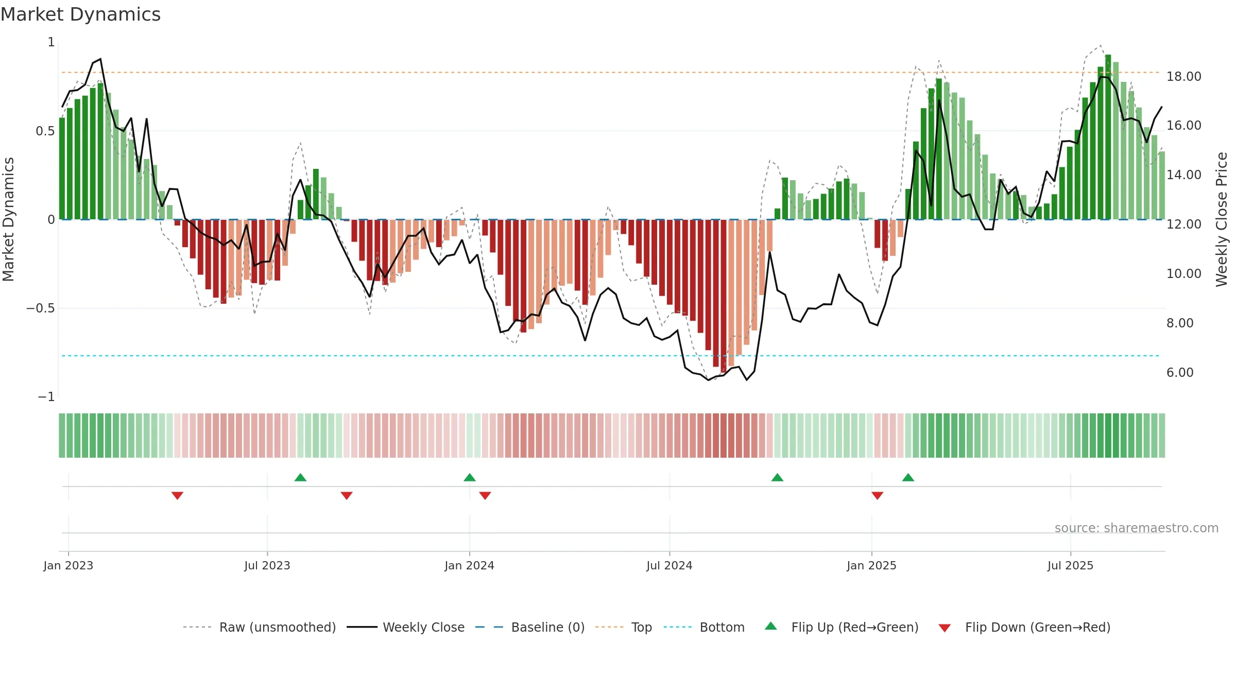
Task: Select the green flip-up marker near Oct 2024
Action: click(778, 477)
